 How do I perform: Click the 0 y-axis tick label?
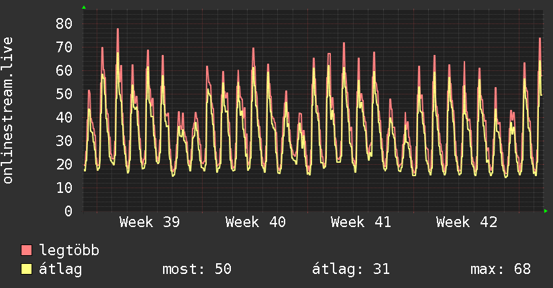pyautogui.click(x=68, y=211)
